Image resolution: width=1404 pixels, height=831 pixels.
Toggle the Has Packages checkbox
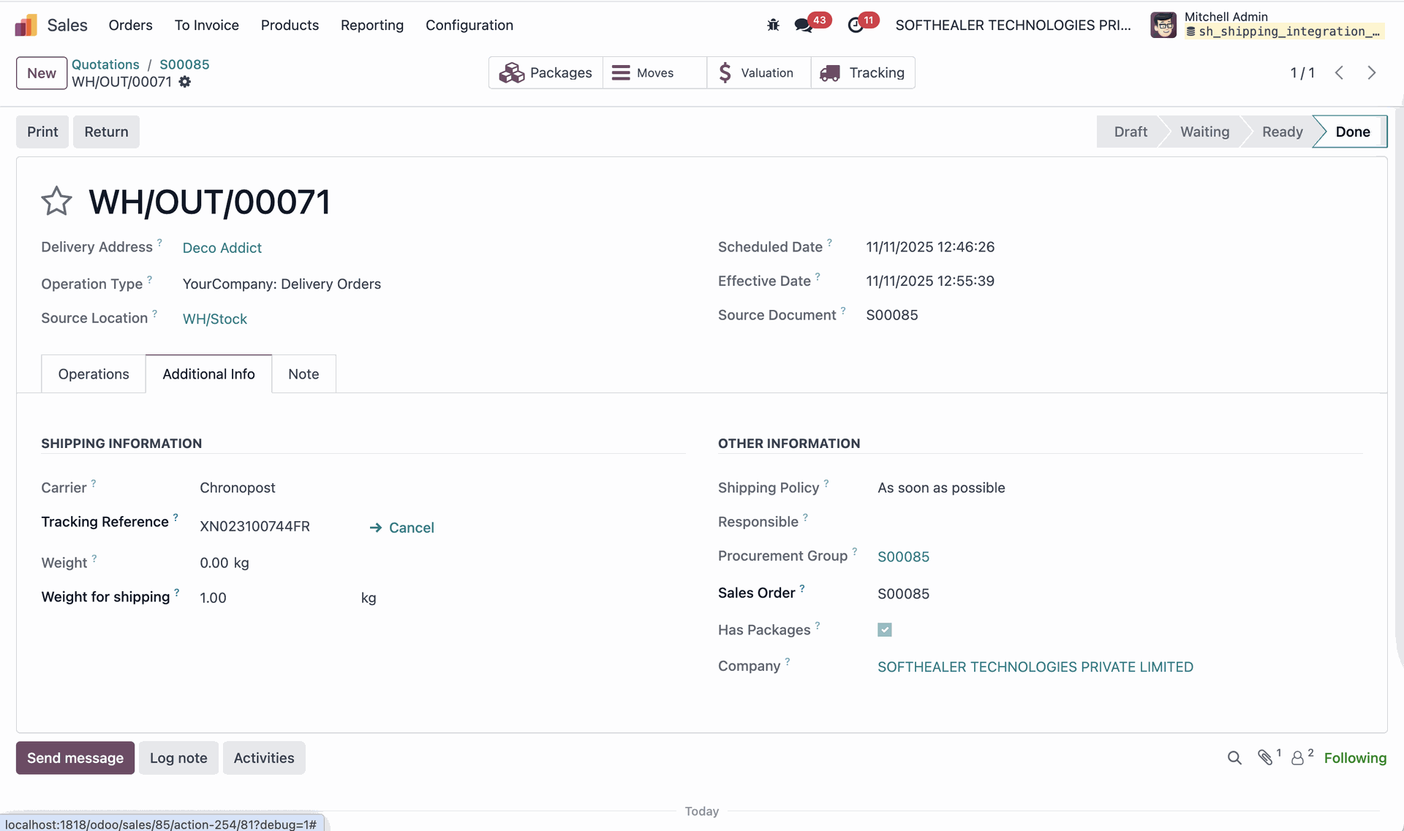885,630
